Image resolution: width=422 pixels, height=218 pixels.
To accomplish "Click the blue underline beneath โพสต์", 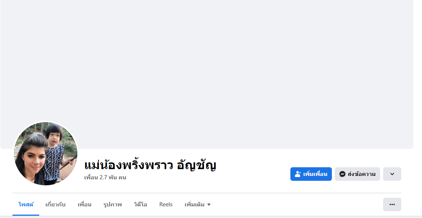I will point(26,215).
